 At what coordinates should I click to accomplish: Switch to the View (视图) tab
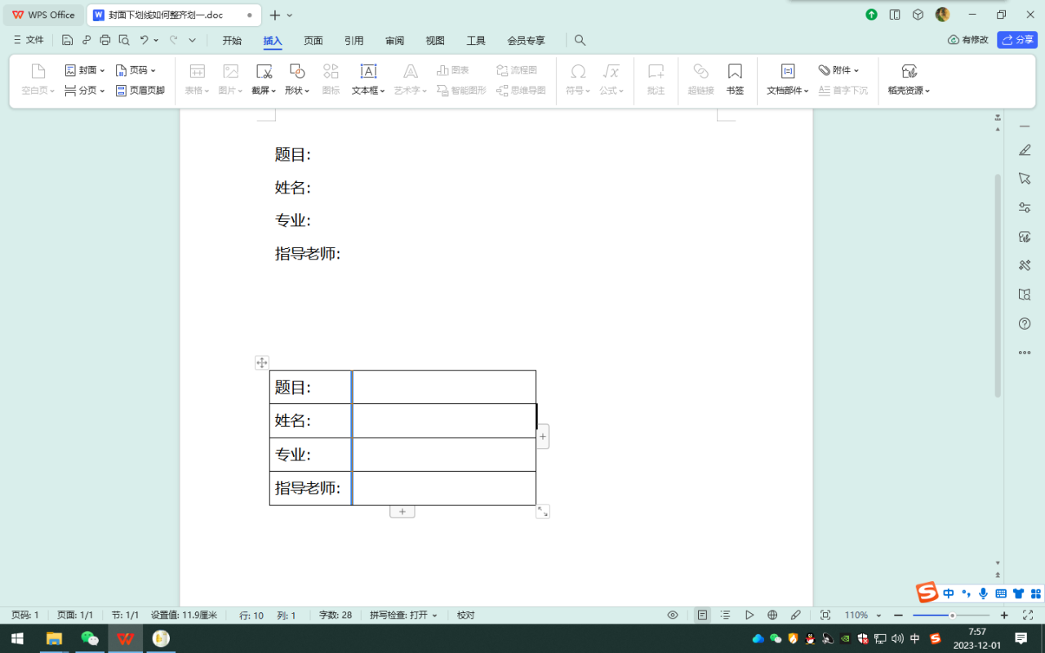pyautogui.click(x=435, y=40)
